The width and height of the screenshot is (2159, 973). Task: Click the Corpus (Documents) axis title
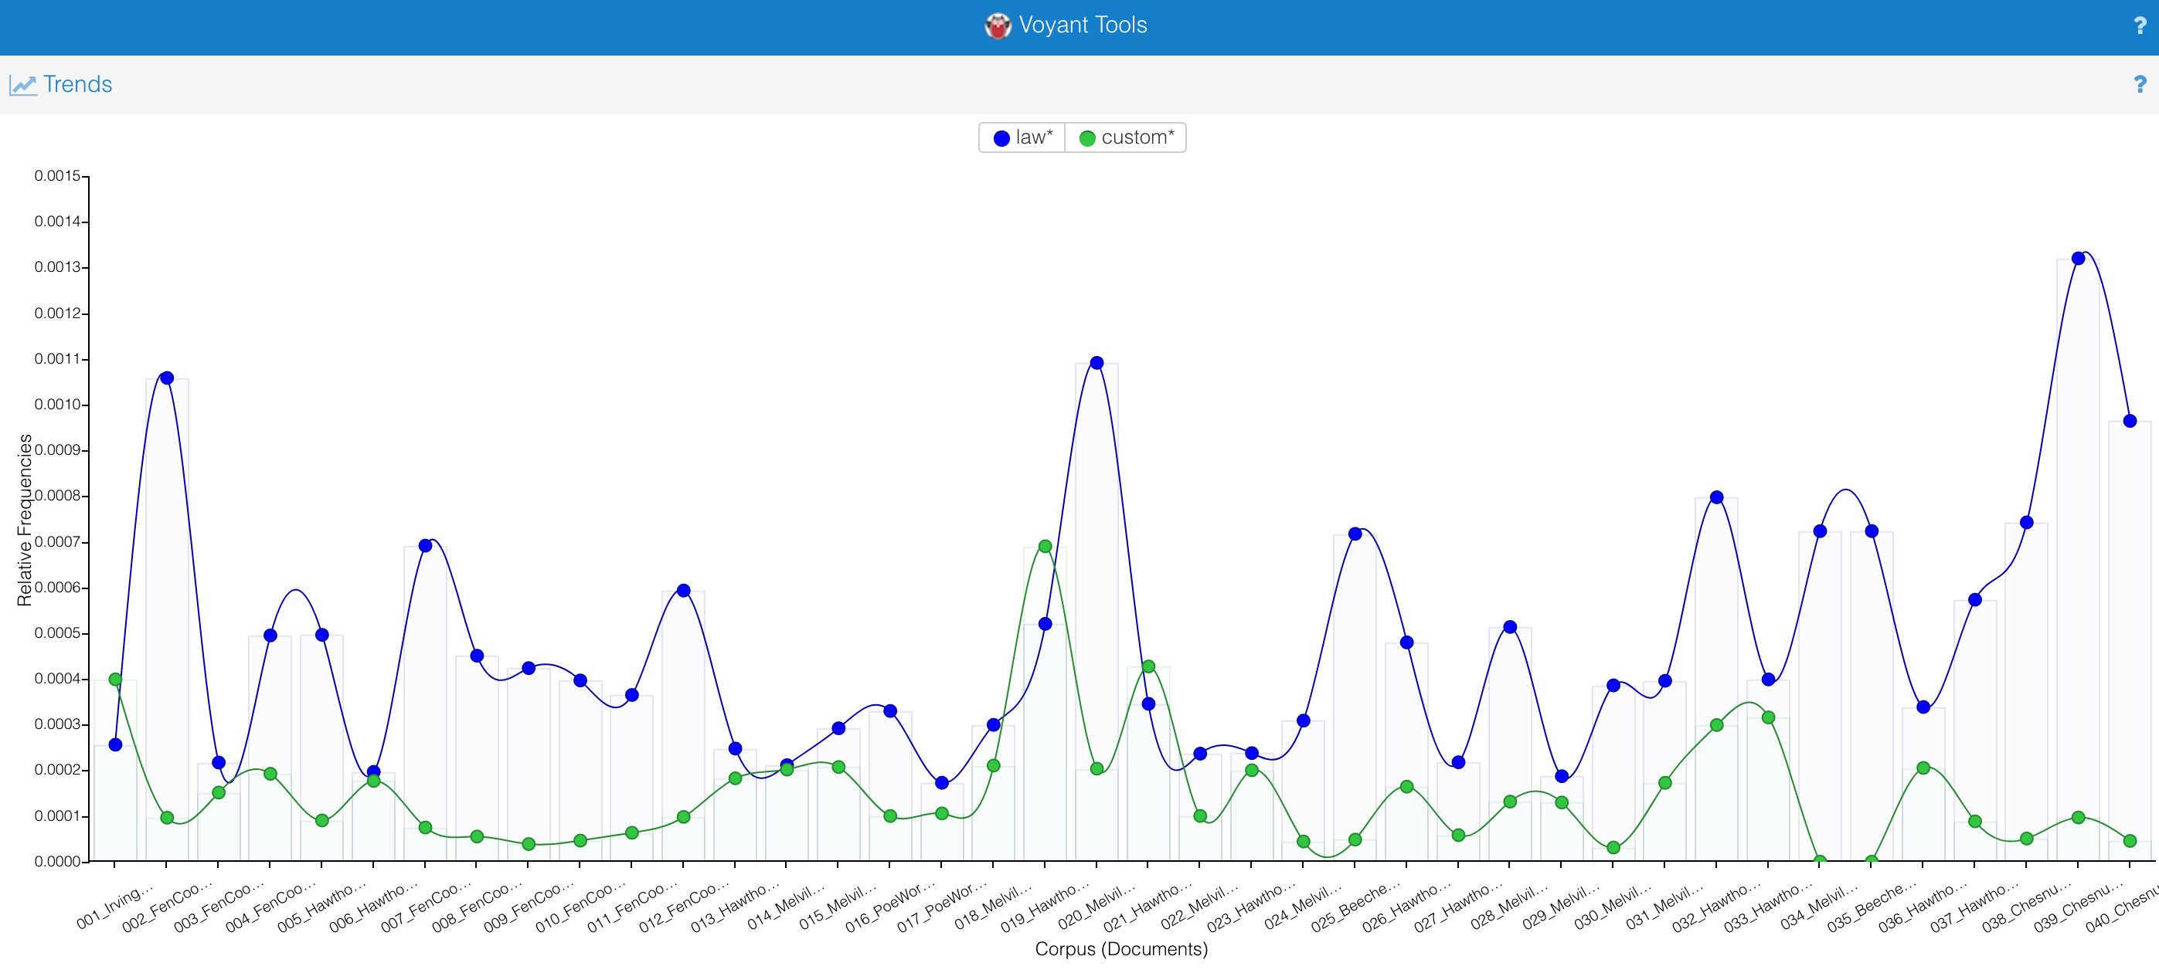[x=1120, y=949]
